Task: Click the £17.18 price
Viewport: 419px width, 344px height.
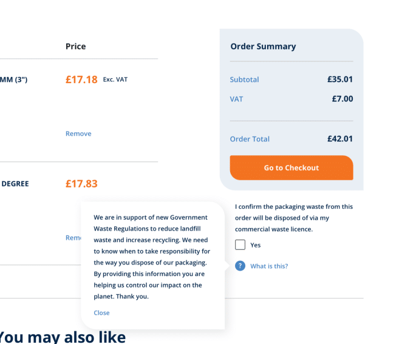Action: pos(81,79)
